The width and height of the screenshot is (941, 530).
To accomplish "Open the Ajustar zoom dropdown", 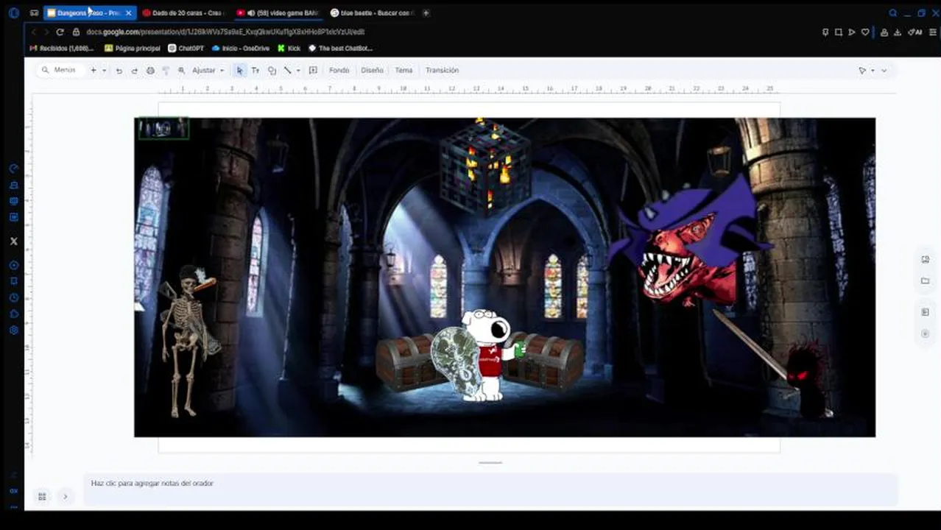I will click(208, 71).
